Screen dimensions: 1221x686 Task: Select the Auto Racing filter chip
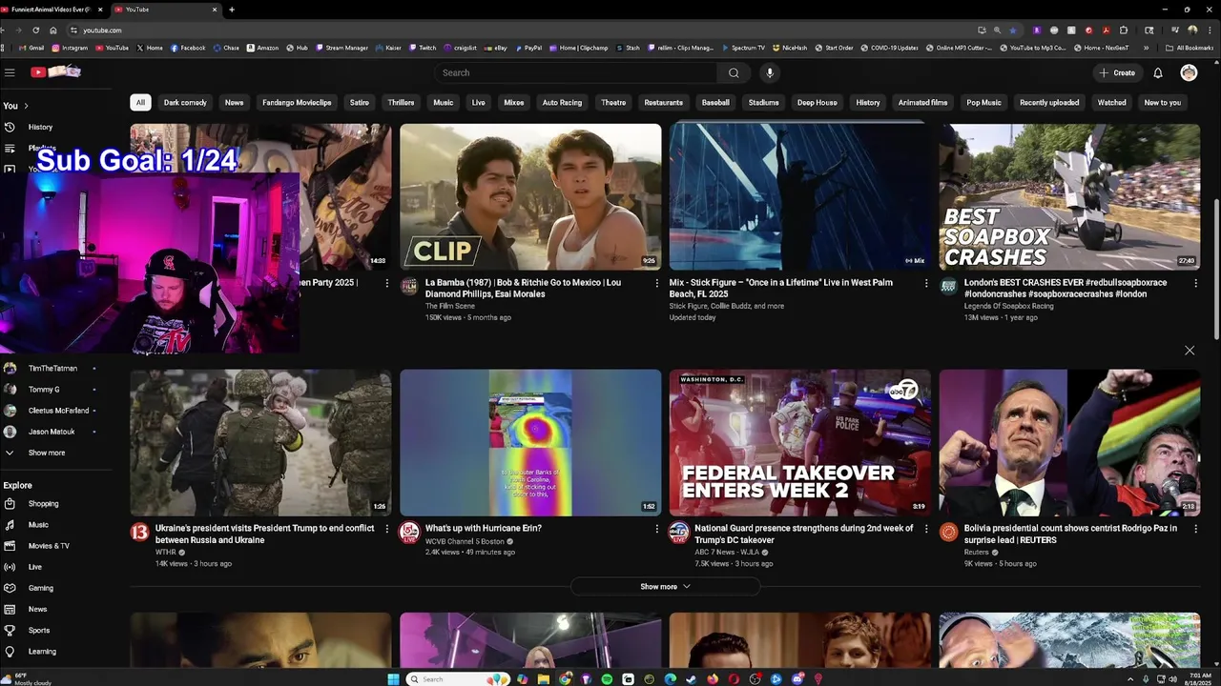(562, 103)
